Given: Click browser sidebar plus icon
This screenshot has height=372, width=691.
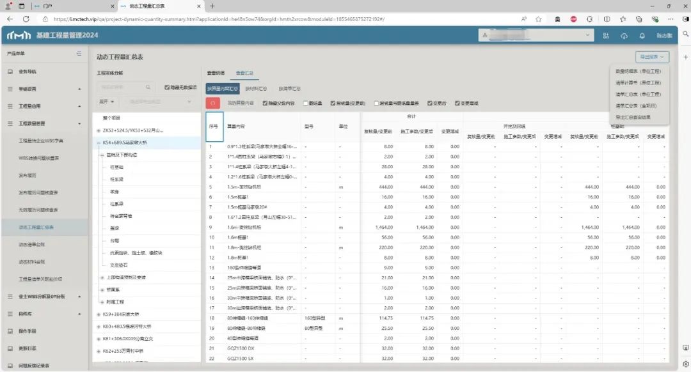Looking at the screenshot, I should (686, 58).
